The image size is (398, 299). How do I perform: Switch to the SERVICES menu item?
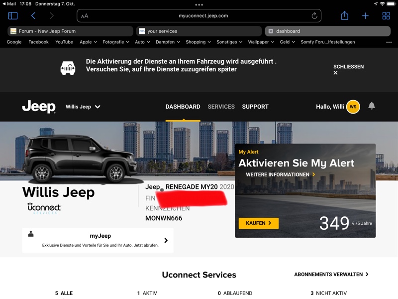221,107
